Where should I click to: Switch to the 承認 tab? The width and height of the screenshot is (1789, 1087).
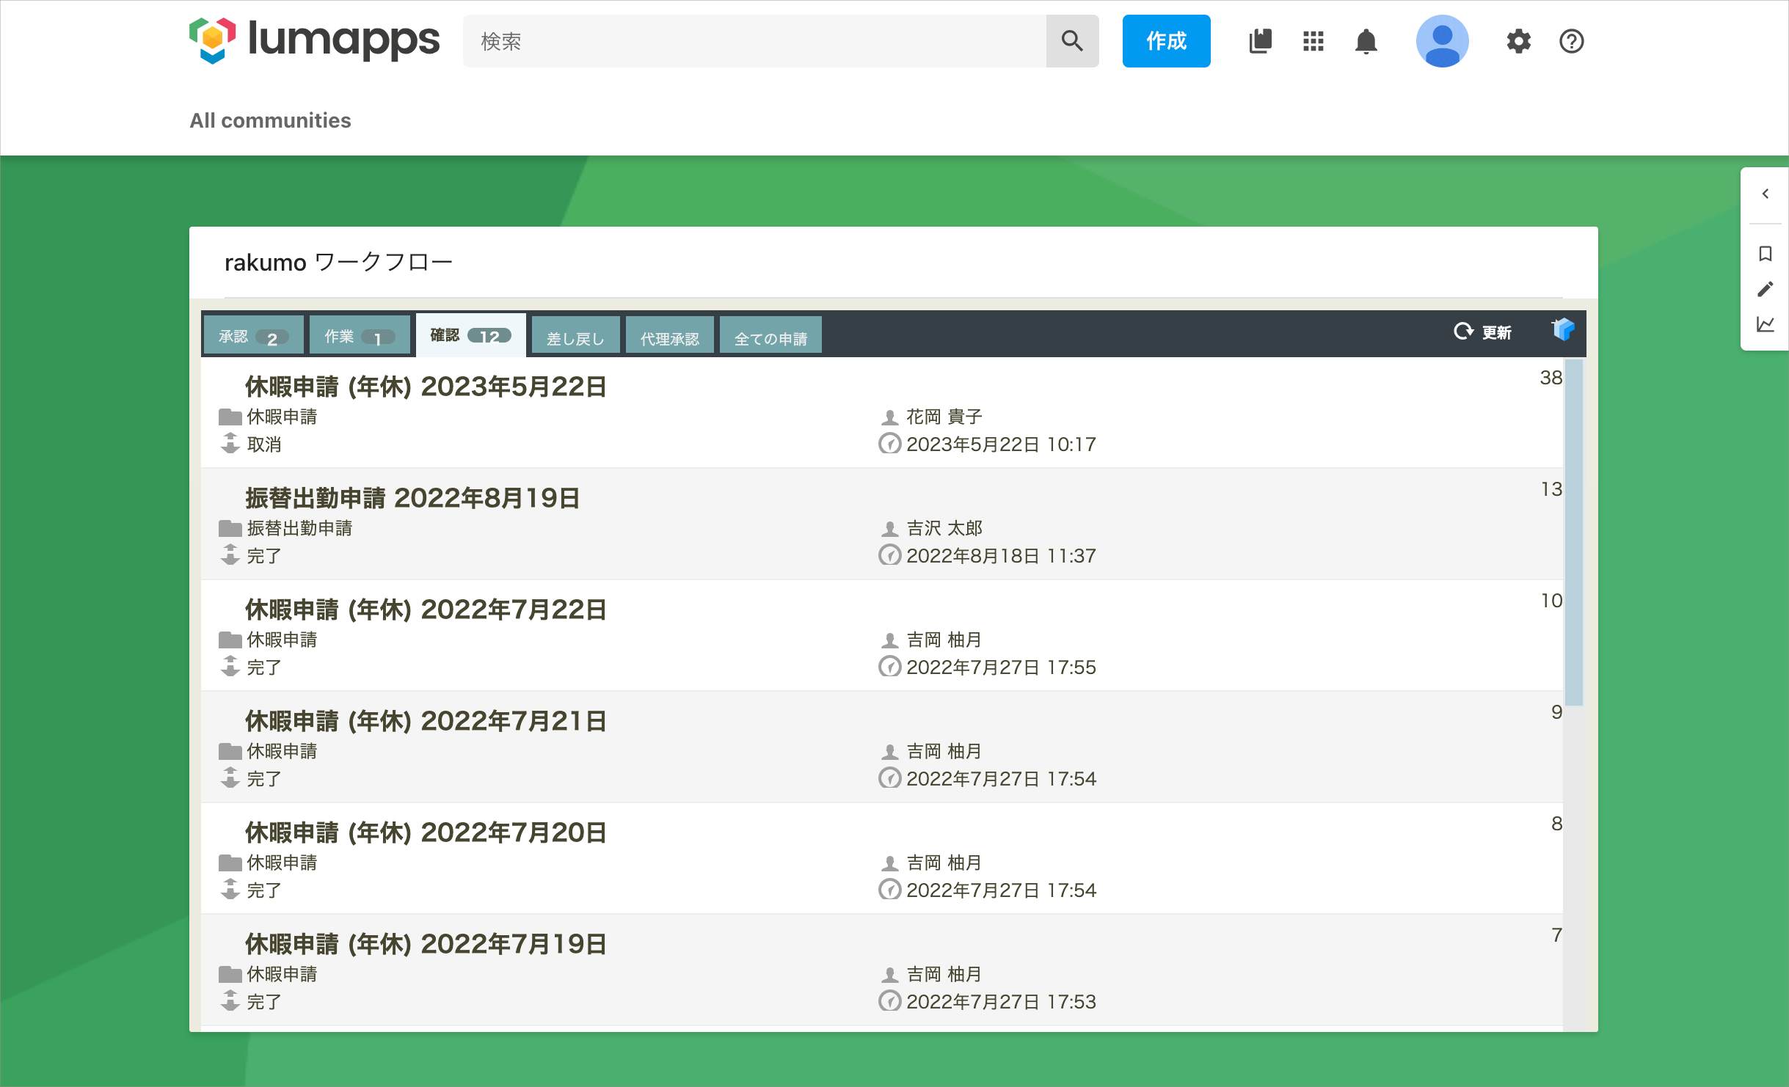pyautogui.click(x=253, y=336)
